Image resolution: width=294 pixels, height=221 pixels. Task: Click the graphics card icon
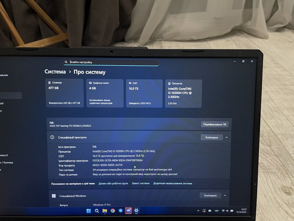(x=90, y=83)
